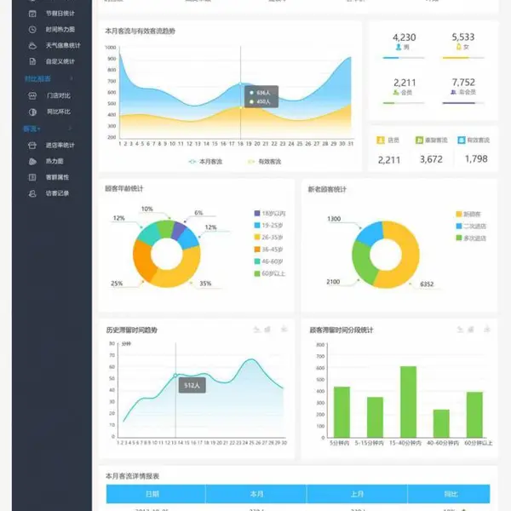The image size is (511, 511).
Task: Click the orange 36-45岁 legend swatch
Action: [257, 250]
